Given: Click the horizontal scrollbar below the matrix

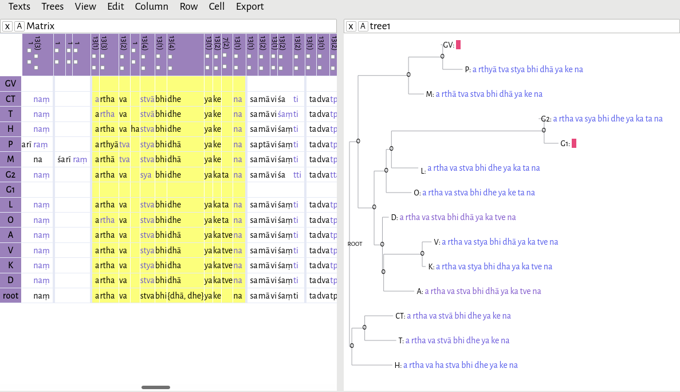Looking at the screenshot, I should coord(156,387).
